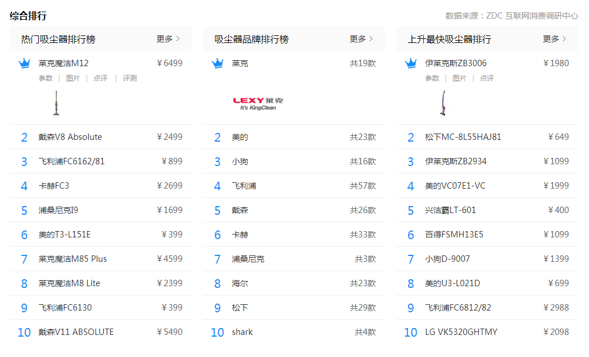589x357 pixels.
Task: Open 伊莱克斯ZB3006 vacuum thumbnail image
Action: 443,103
